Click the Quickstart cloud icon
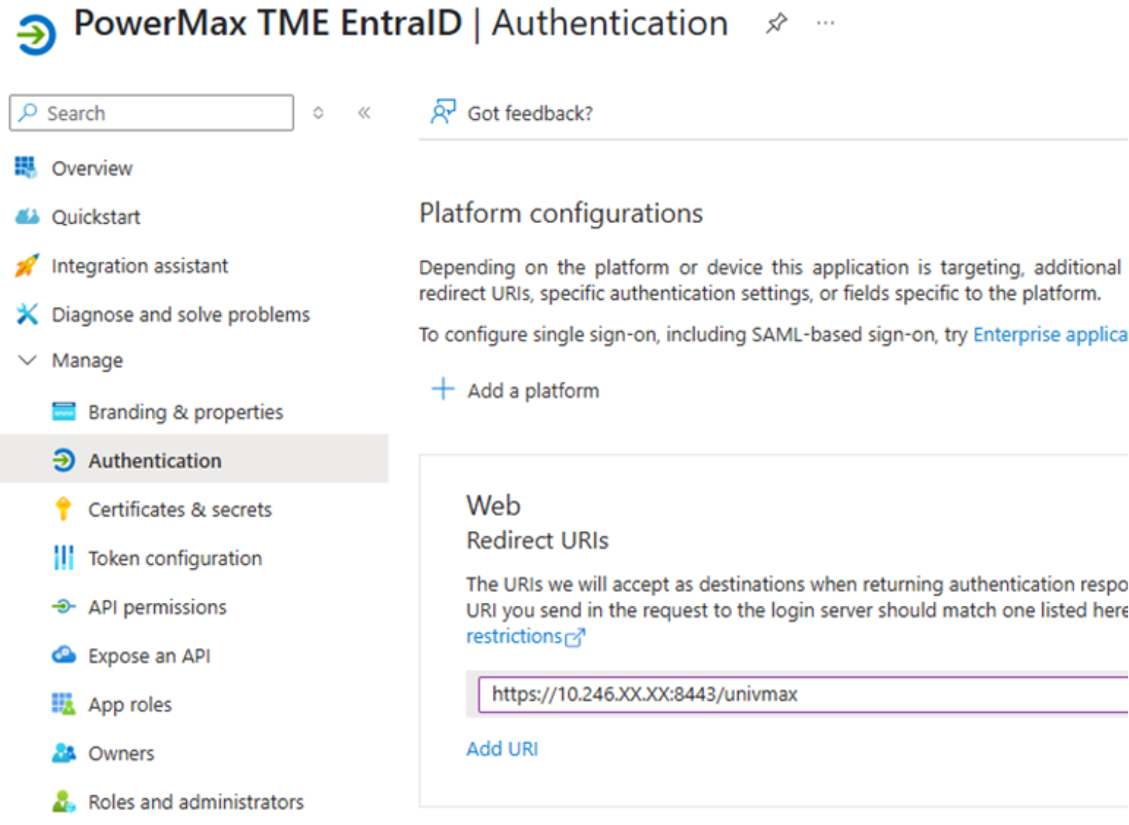 [x=27, y=216]
